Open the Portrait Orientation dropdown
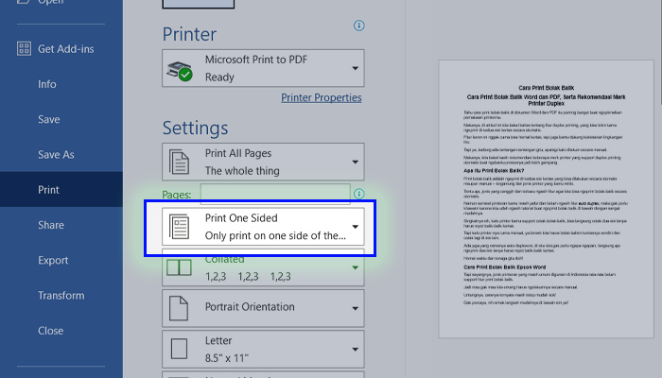 [x=263, y=308]
